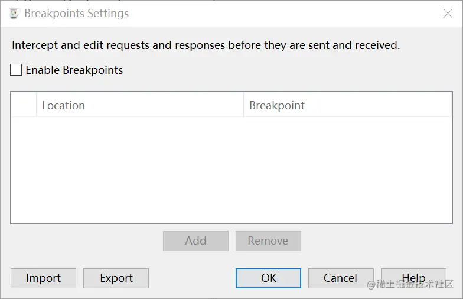Viewport: 463px width, 299px height.
Task: Click the Enable Breakpoints label text
Action: pos(74,70)
